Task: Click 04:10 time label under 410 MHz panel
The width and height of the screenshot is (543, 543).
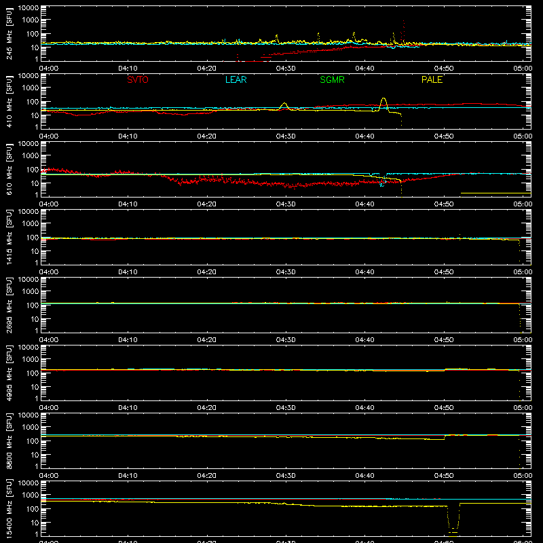Action: click(x=128, y=136)
